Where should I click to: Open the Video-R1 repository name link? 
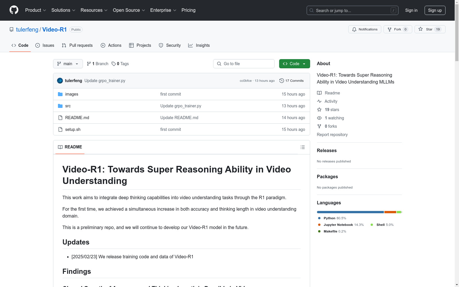tap(55, 30)
